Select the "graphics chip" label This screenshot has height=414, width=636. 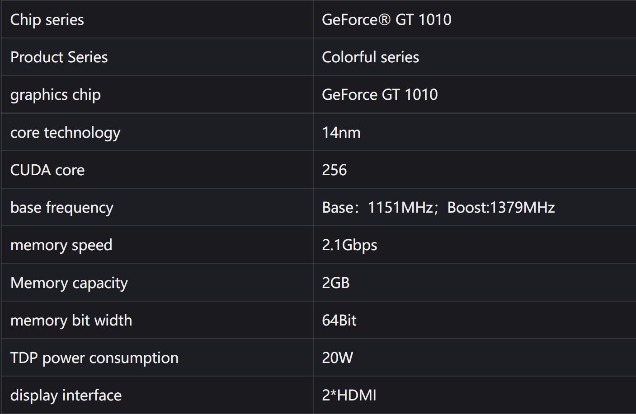click(x=55, y=95)
